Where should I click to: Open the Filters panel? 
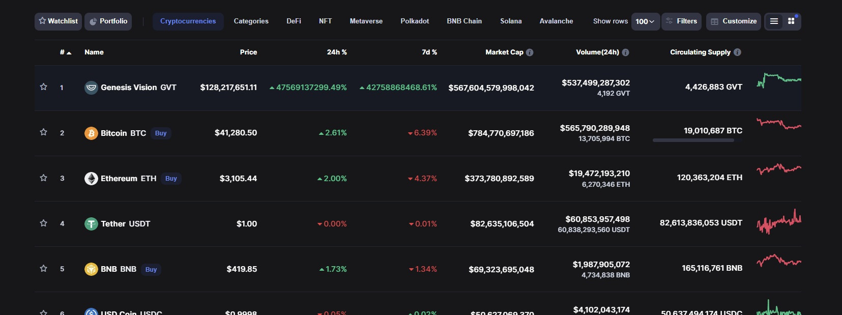coord(681,21)
